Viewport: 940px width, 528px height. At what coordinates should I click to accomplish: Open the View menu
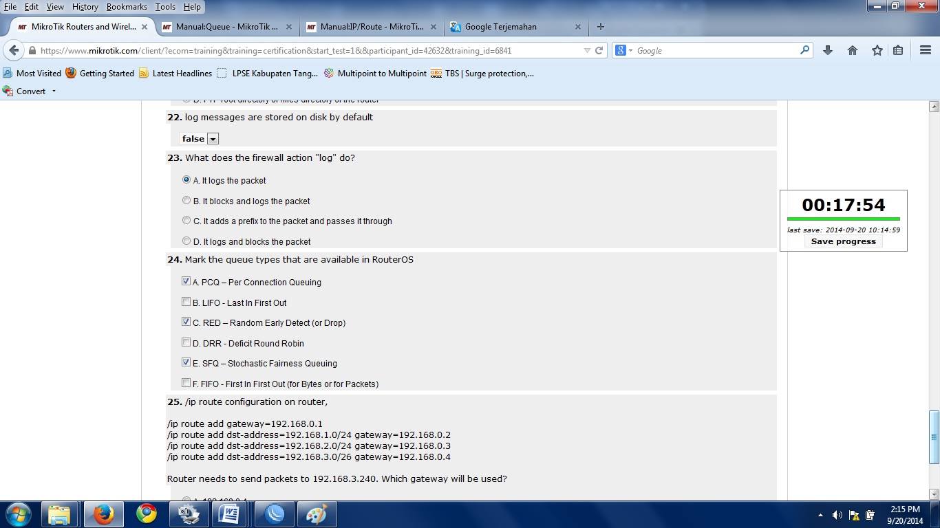coord(55,7)
